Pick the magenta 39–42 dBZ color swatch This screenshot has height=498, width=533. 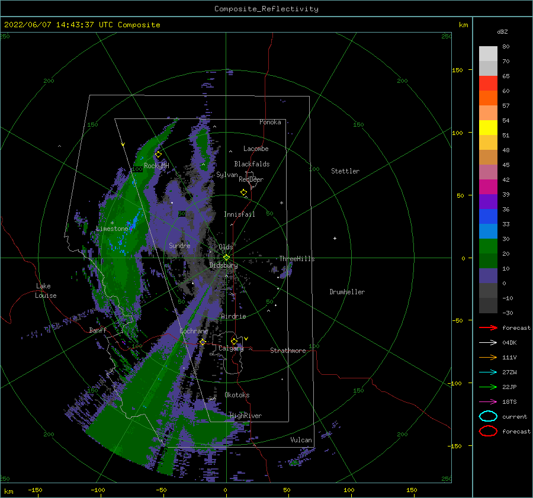488,187
